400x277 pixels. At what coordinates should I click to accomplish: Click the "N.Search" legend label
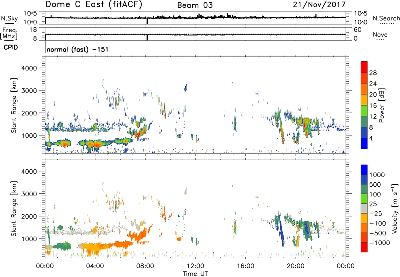click(386, 18)
